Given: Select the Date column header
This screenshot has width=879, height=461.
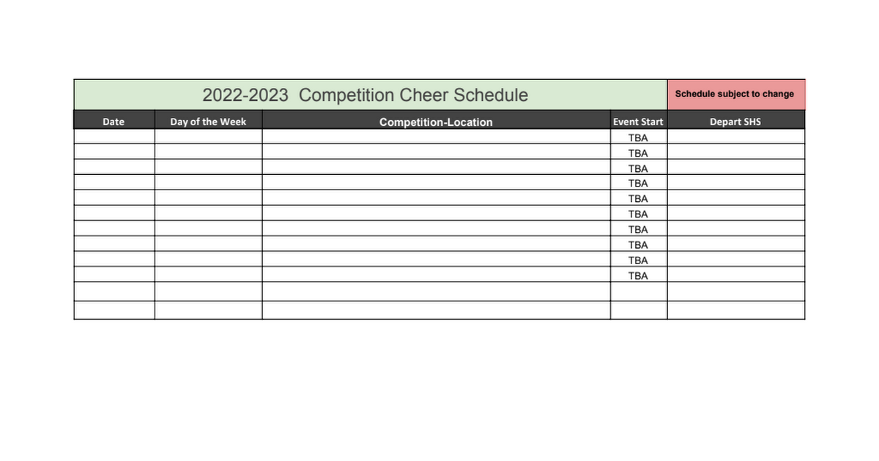Looking at the screenshot, I should (114, 120).
